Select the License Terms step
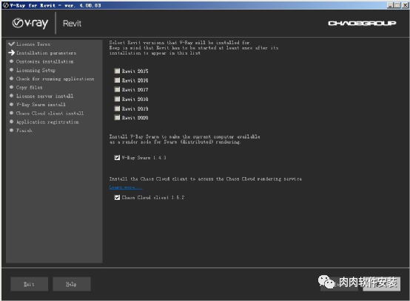Image resolution: width=410 pixels, height=301 pixels. [33, 44]
